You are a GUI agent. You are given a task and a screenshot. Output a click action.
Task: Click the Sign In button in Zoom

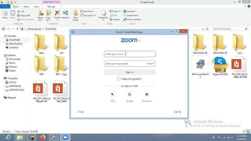130,72
